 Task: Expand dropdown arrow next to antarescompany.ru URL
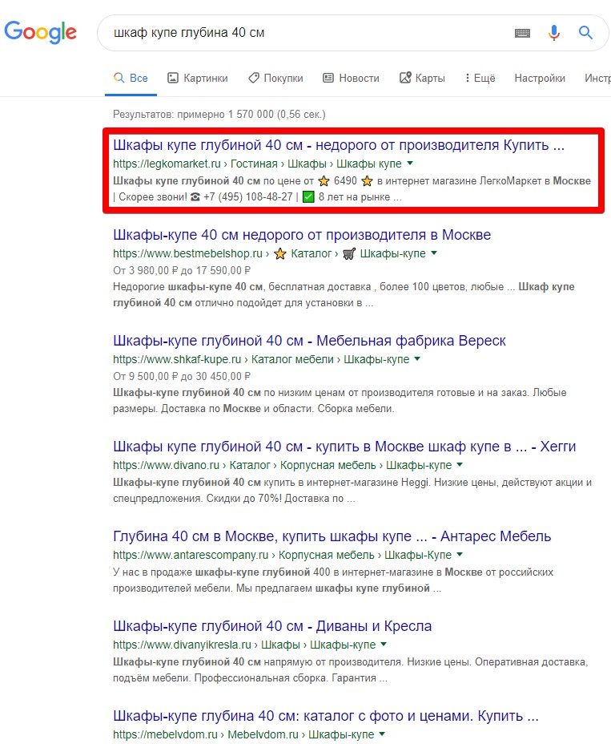point(460,555)
